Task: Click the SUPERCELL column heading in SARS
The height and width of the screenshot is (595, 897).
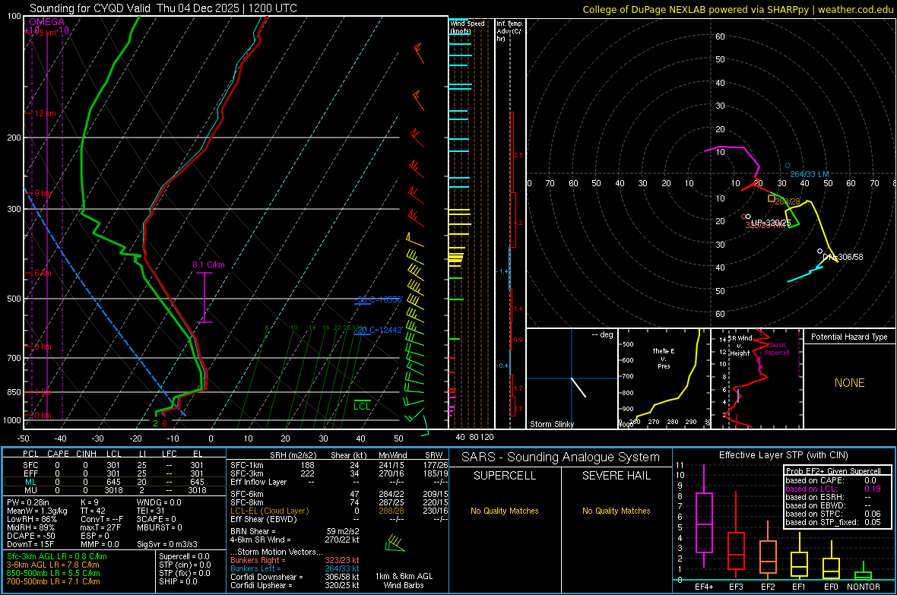Action: 505,476
